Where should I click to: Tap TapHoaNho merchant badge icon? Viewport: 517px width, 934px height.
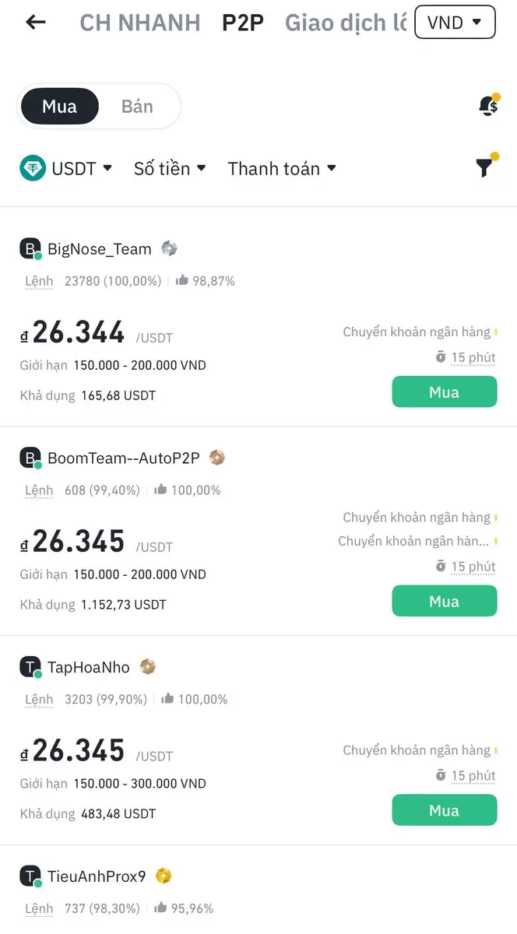click(x=148, y=667)
